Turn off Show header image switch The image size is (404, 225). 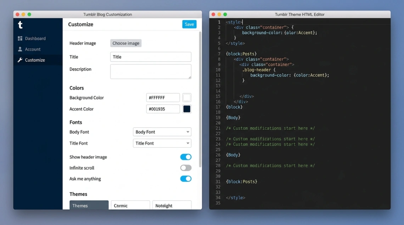(x=186, y=157)
